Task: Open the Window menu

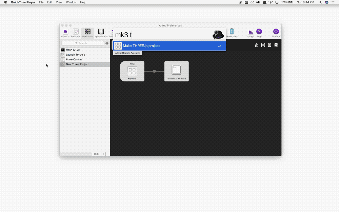Action: (71, 2)
